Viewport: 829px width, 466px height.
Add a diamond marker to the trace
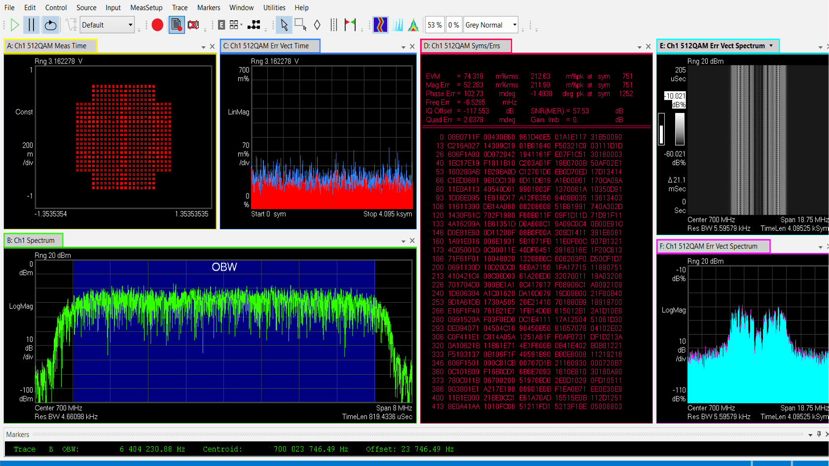coord(317,24)
